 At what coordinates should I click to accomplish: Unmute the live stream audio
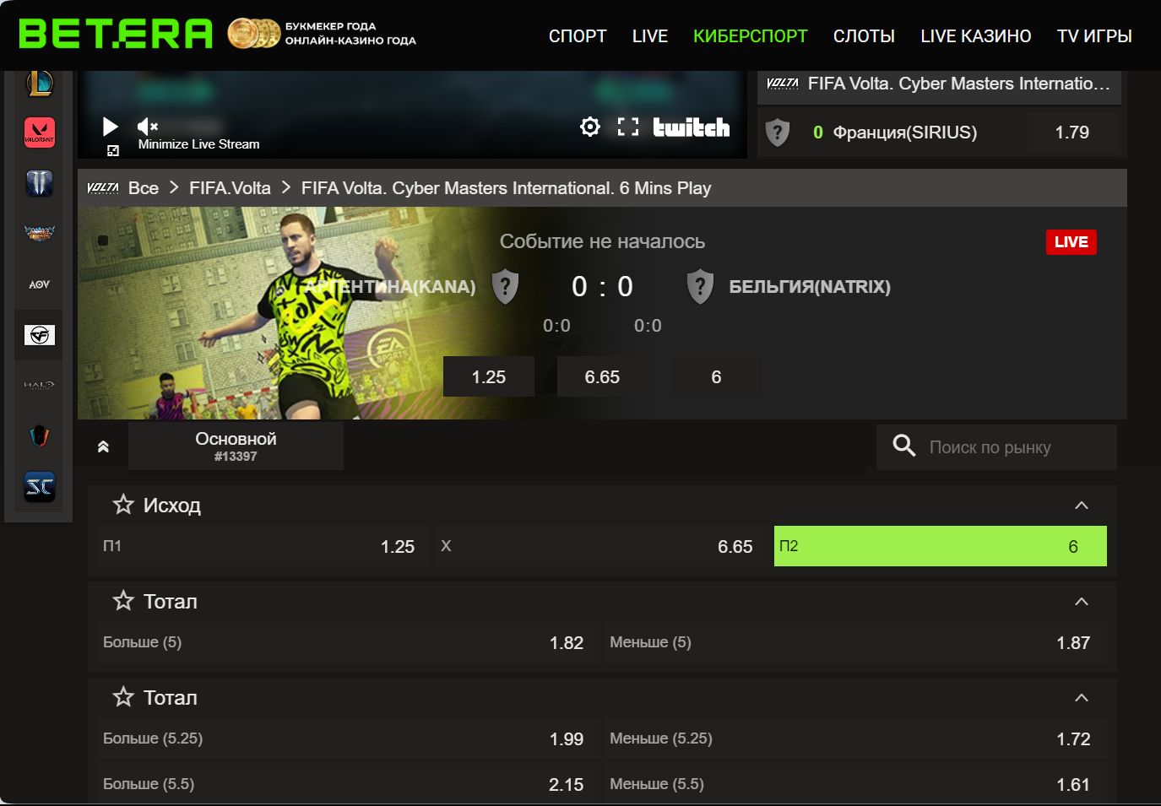pyautogui.click(x=148, y=127)
